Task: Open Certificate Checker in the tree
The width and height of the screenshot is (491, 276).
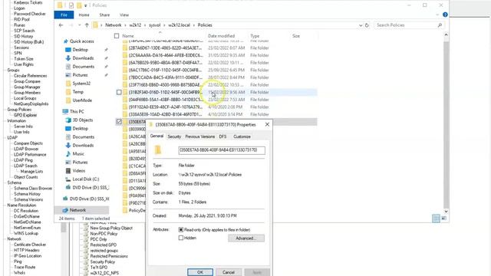Action: 30,245
